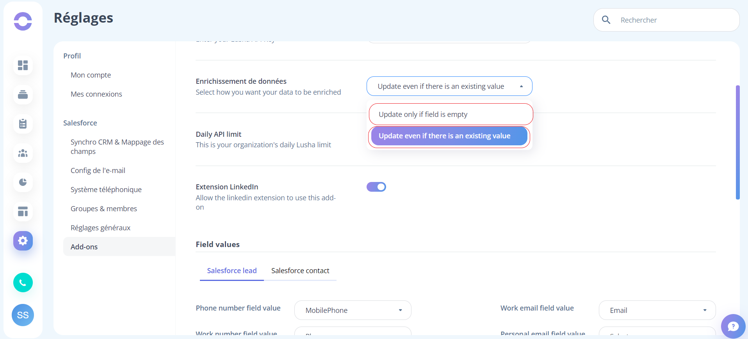Toggle the Extension LinkedIn switch

coord(376,187)
